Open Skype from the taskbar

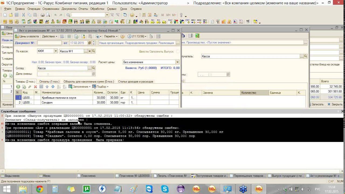[x=165, y=189]
